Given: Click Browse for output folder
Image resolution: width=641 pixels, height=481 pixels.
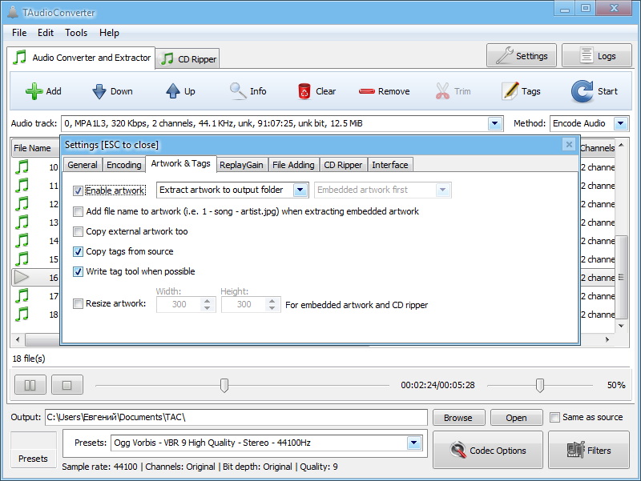Looking at the screenshot, I should tap(458, 417).
